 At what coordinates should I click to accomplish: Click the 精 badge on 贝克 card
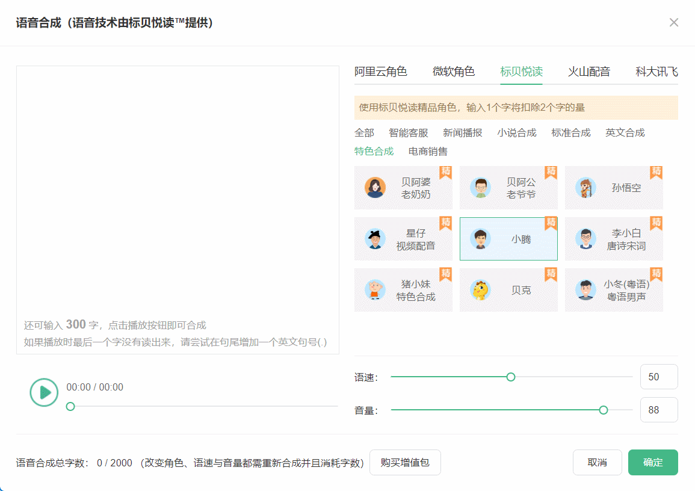pyautogui.click(x=551, y=275)
